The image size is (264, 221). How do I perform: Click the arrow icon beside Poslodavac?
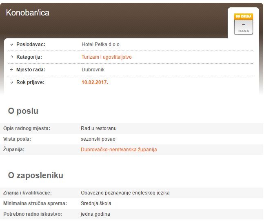11,44
